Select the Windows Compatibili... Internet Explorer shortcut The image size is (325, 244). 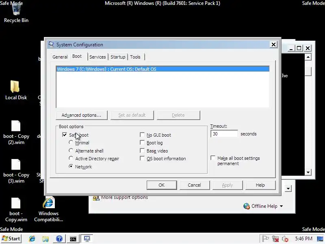coord(48,203)
